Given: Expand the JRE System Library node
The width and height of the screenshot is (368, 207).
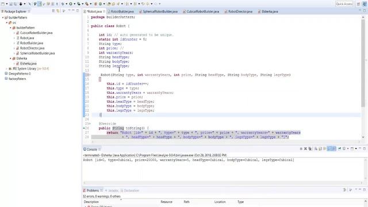Looking at the screenshot, I should 6,69.
